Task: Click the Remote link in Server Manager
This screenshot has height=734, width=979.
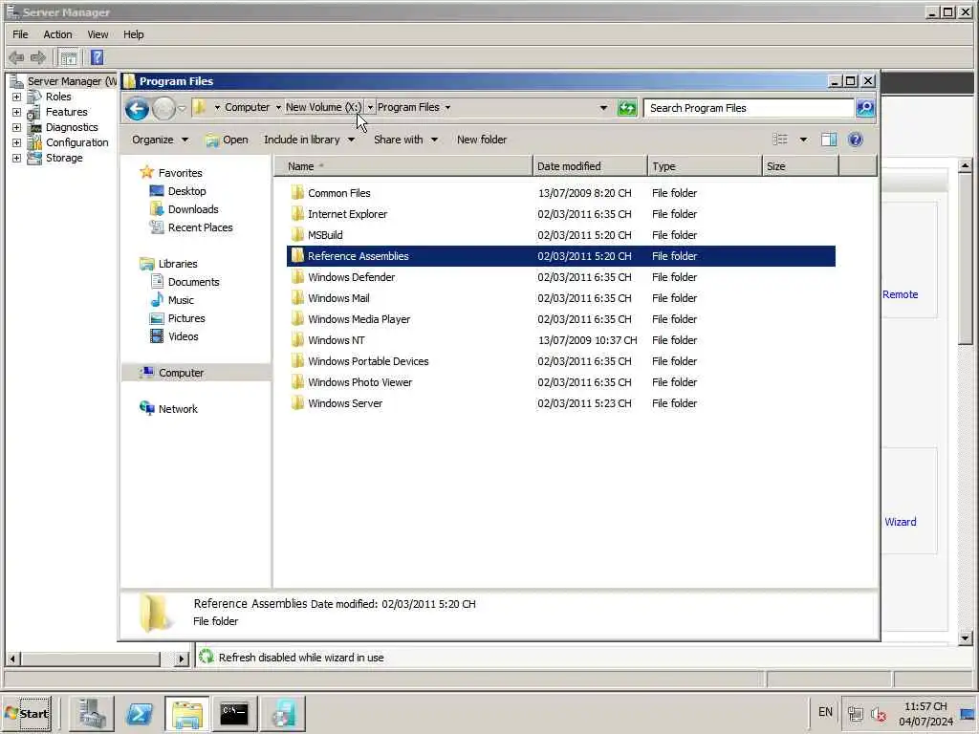Action: tap(900, 294)
